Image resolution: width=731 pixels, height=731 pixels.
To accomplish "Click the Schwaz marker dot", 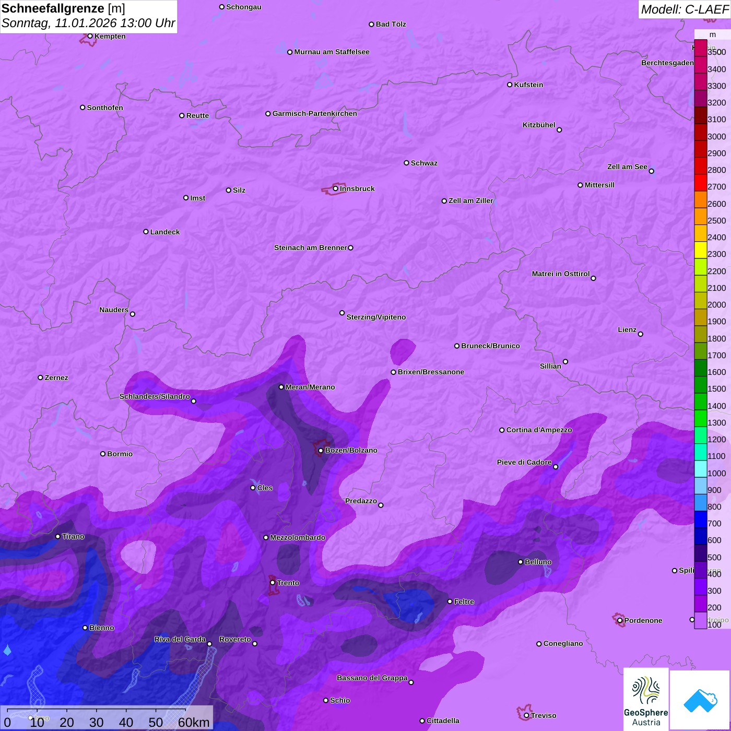I will coord(407,163).
